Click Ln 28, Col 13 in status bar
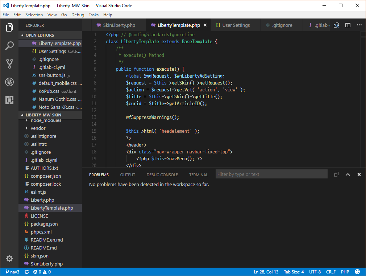The image size is (366, 276). point(266,272)
